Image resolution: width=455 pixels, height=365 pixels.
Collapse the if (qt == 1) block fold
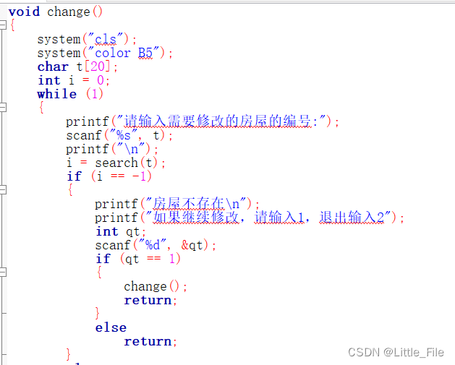click(x=3, y=272)
